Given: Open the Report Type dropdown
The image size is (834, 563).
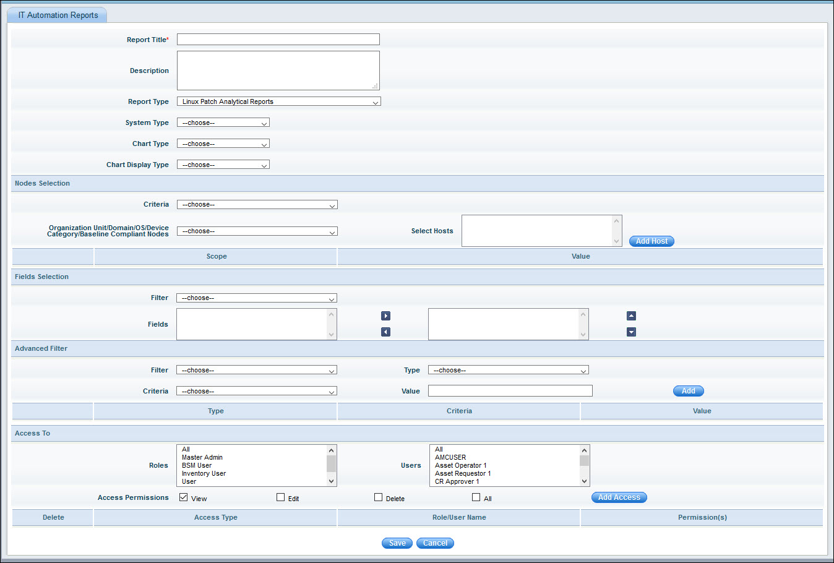Looking at the screenshot, I should coord(278,101).
